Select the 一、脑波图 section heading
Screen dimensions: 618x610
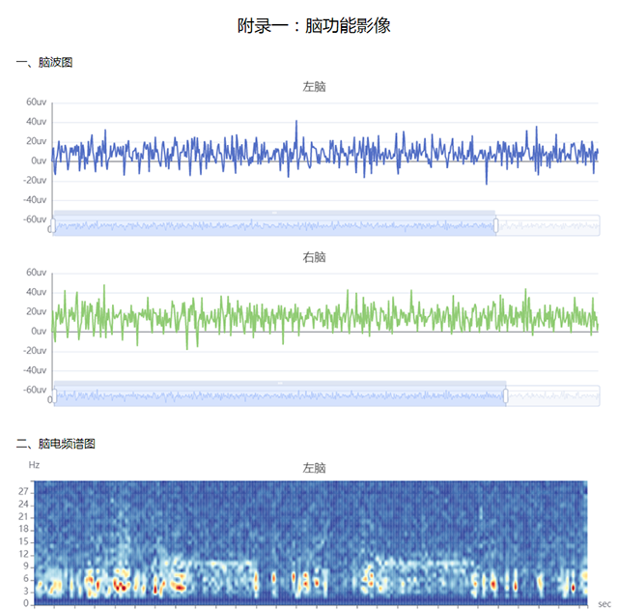pyautogui.click(x=44, y=63)
